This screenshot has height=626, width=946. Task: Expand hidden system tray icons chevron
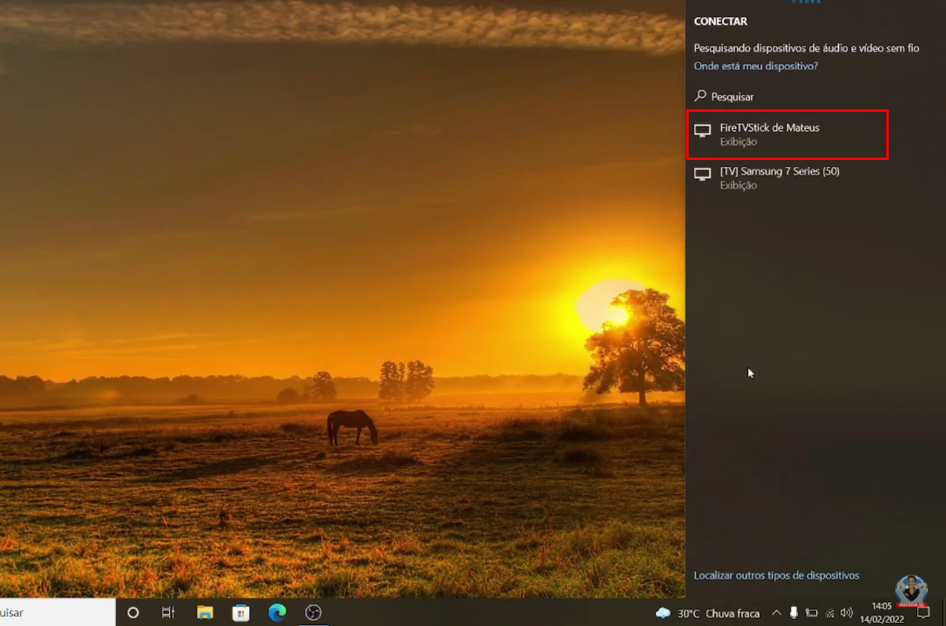tap(776, 613)
